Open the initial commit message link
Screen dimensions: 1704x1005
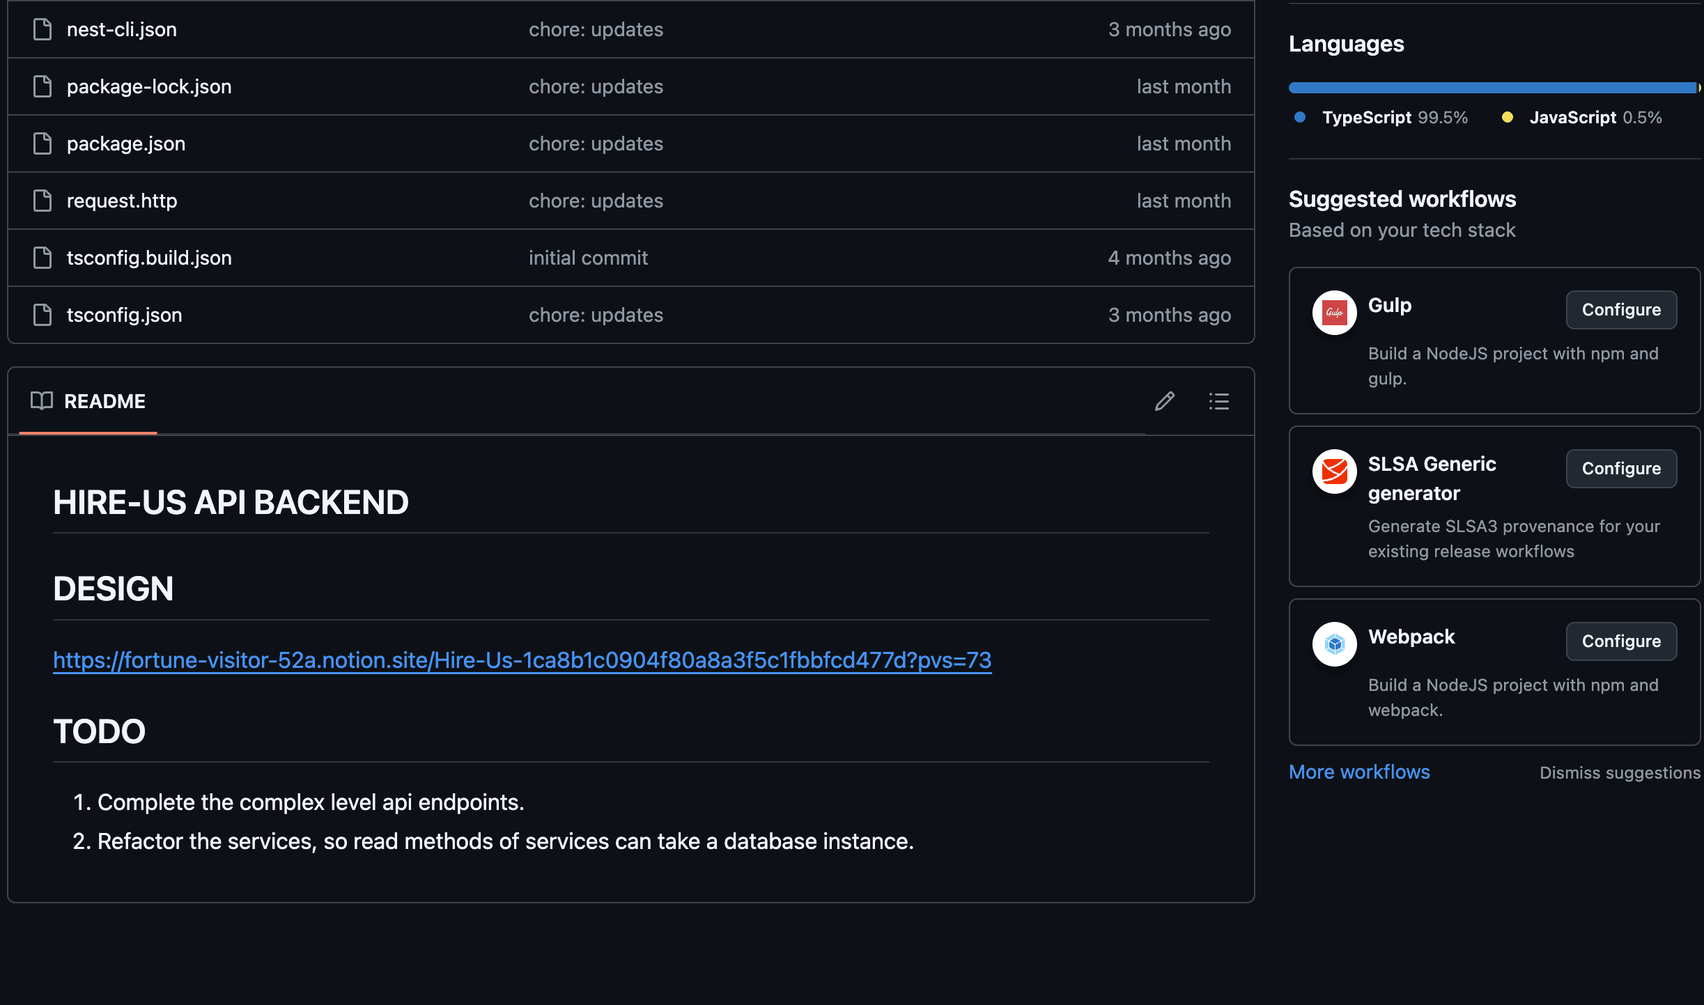click(x=588, y=258)
